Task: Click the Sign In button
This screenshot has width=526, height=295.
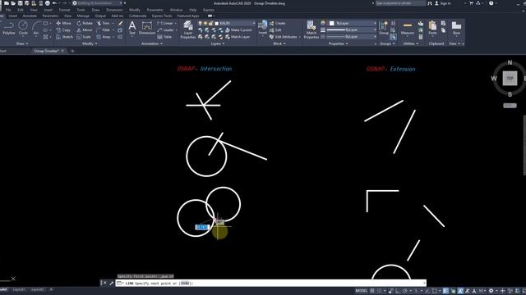Action: pyautogui.click(x=442, y=3)
